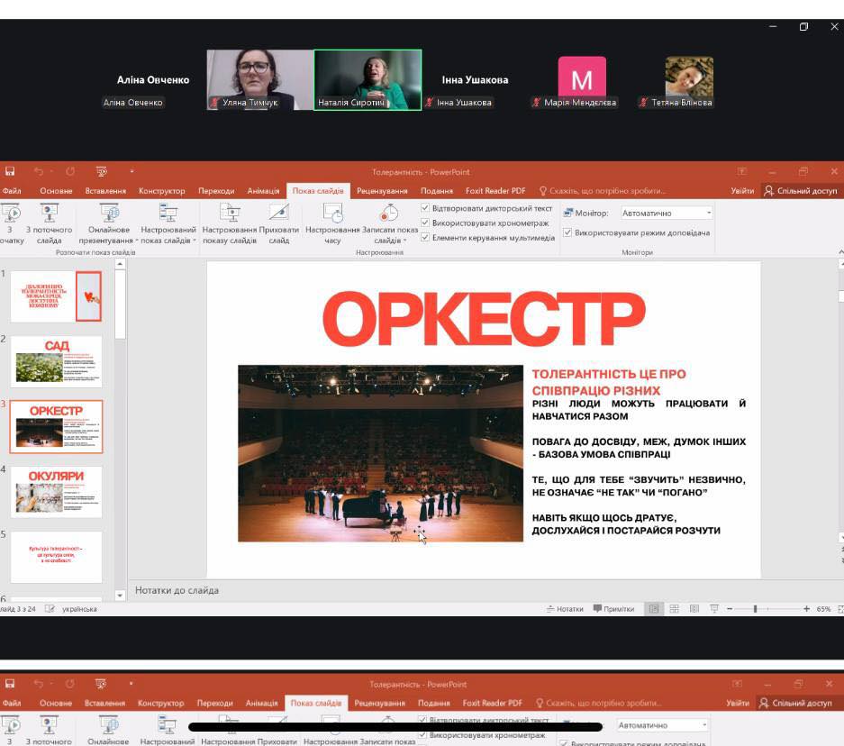Hide the current slide
Screen dimensions: 844x746
(x=279, y=214)
